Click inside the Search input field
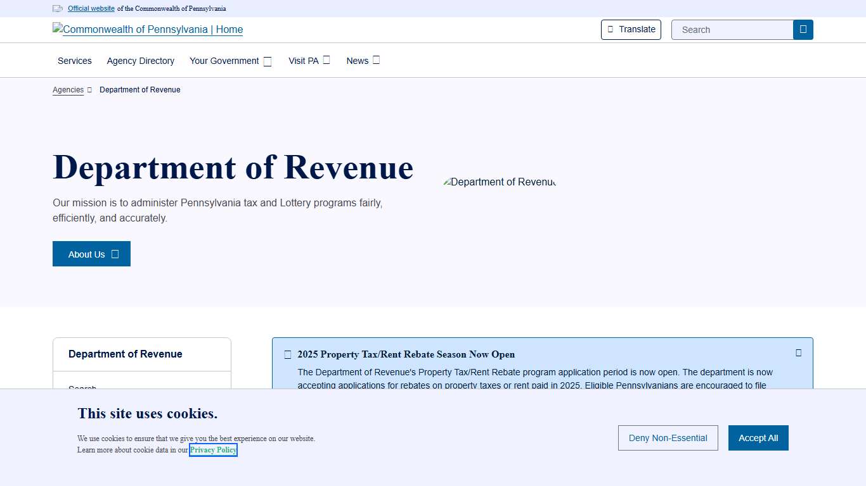This screenshot has width=866, height=486. (732, 30)
